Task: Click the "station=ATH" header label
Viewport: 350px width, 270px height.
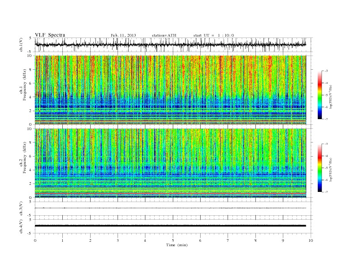Action: coord(164,35)
